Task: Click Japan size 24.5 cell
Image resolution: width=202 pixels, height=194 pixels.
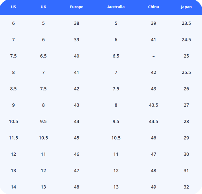Action: tap(186, 40)
